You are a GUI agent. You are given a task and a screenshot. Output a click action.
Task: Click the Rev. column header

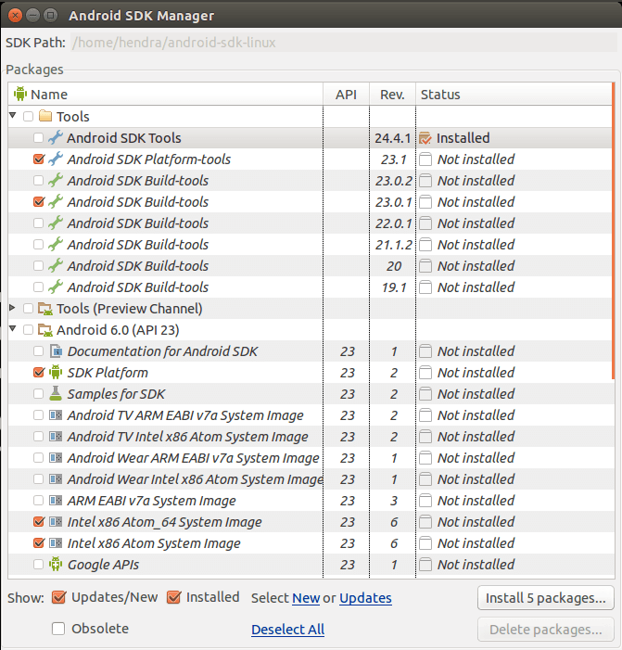[x=392, y=94]
